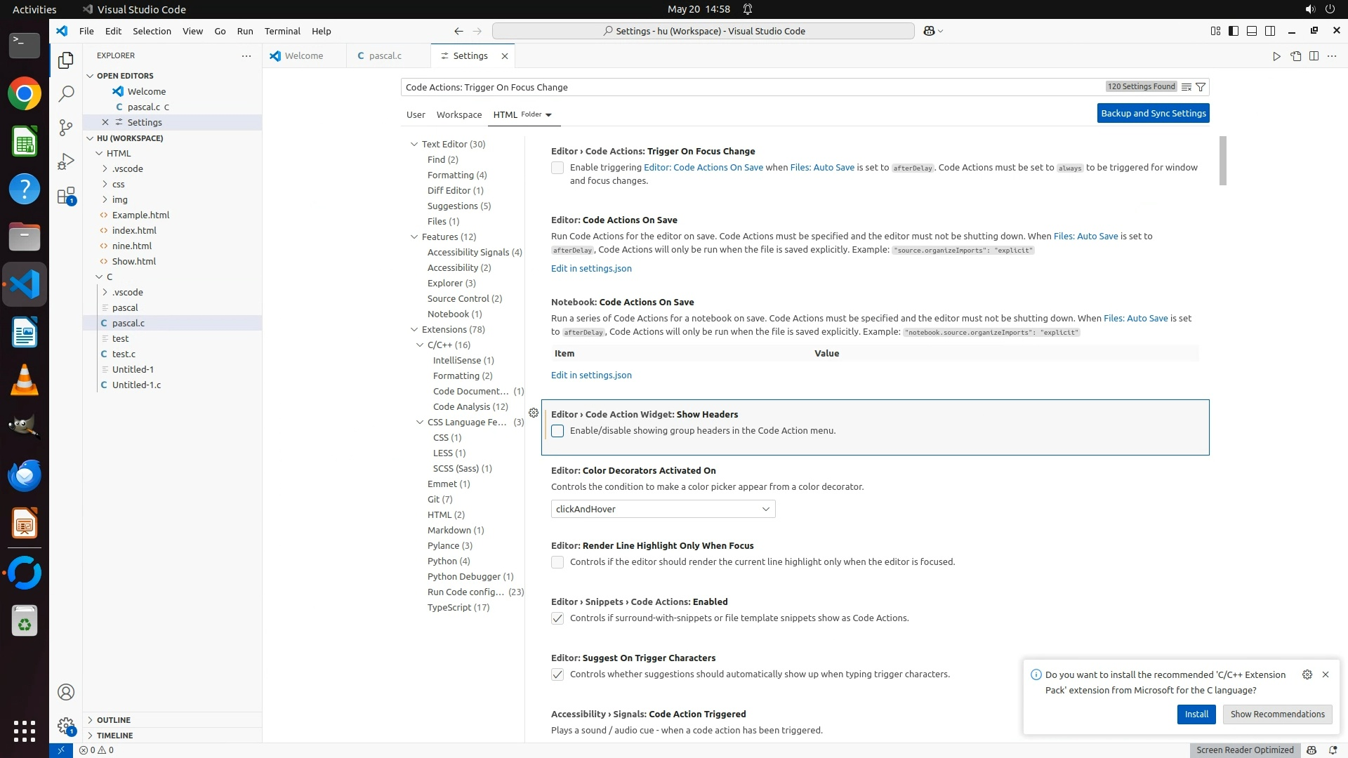Open the Search view in activity bar

pos(66,93)
